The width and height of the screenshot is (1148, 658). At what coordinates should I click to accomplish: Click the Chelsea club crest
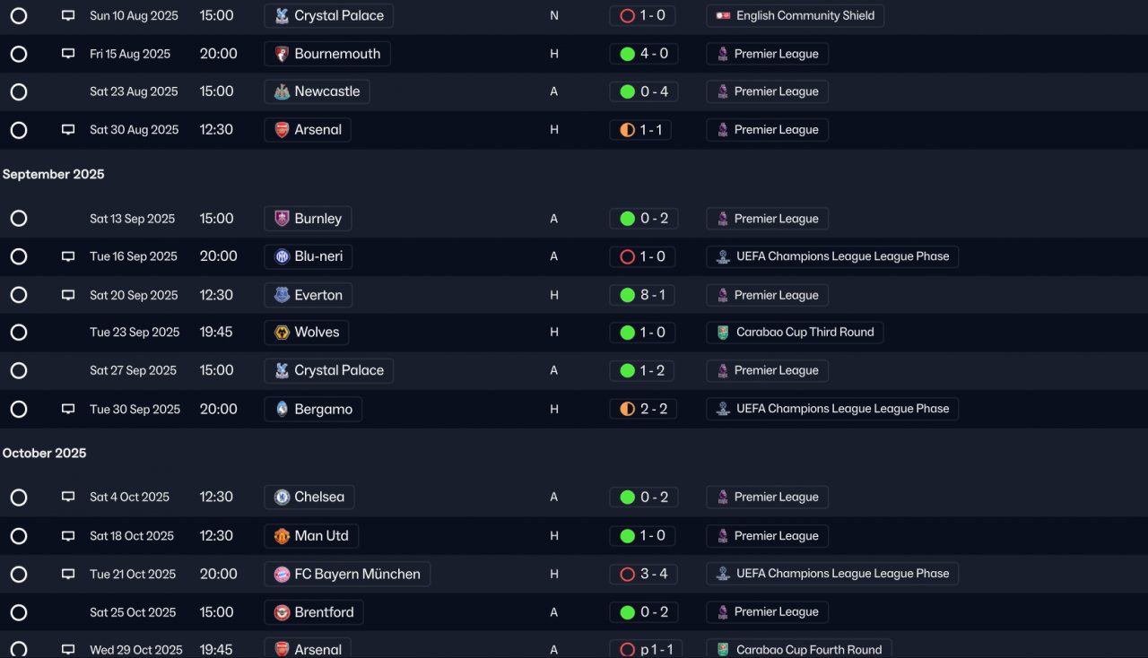[x=282, y=498]
